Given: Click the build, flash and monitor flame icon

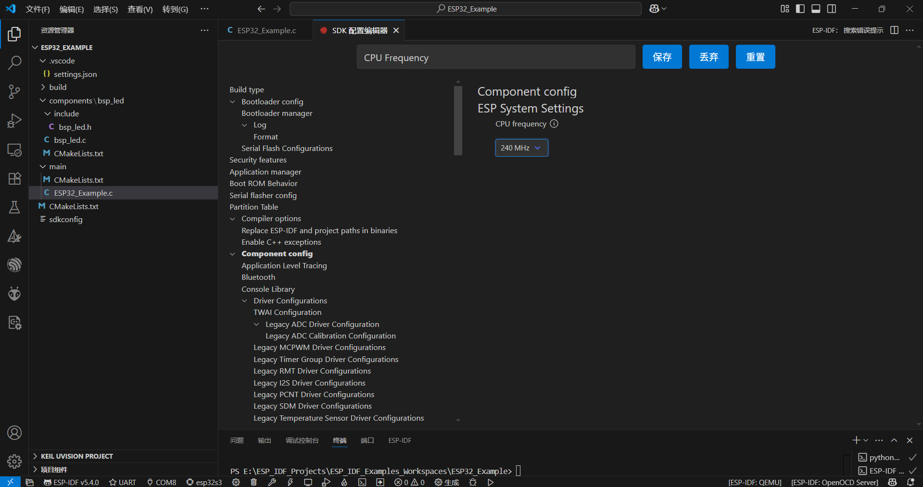Looking at the screenshot, I should tap(344, 482).
